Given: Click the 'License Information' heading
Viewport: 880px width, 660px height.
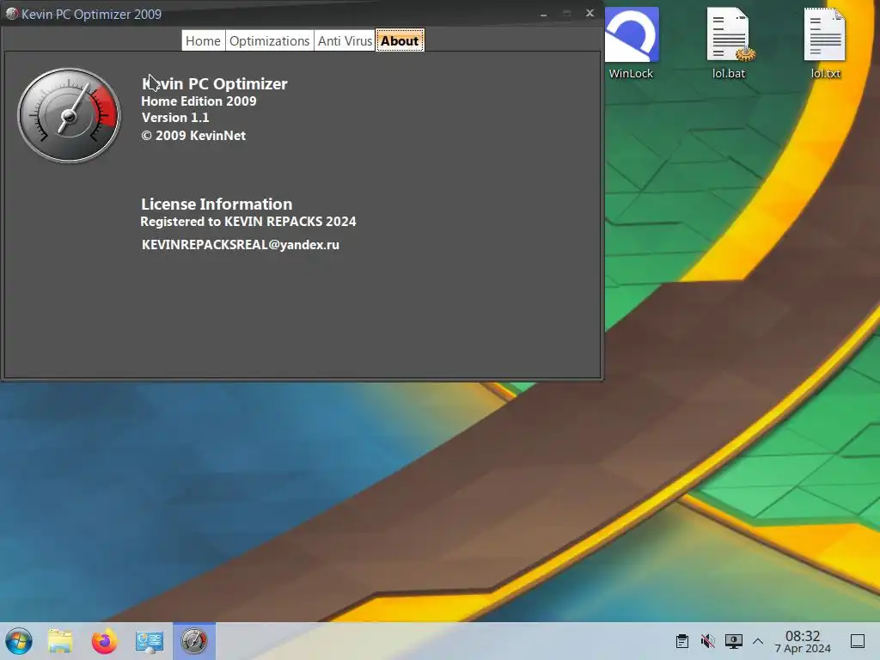Looking at the screenshot, I should tap(217, 204).
